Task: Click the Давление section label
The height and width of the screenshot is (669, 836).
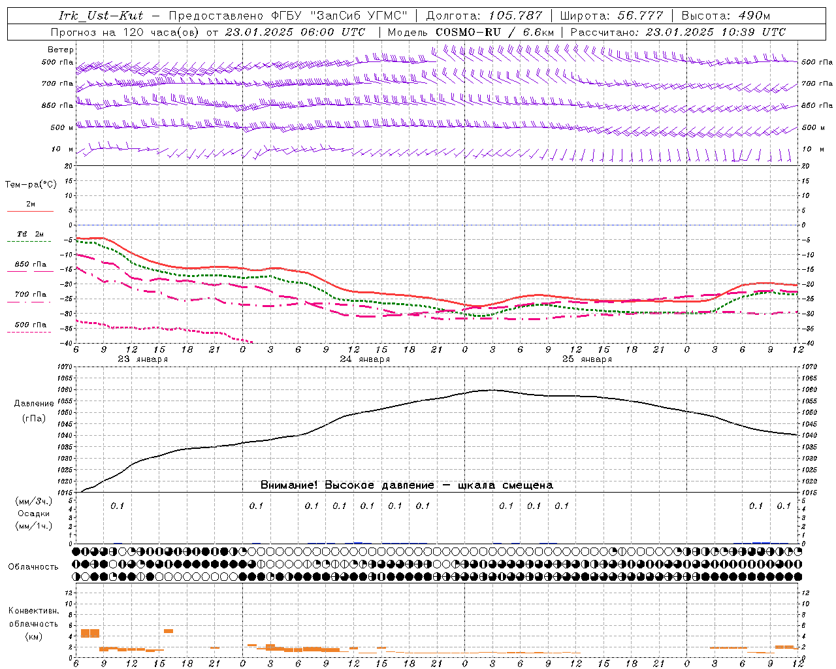Action: [34, 404]
